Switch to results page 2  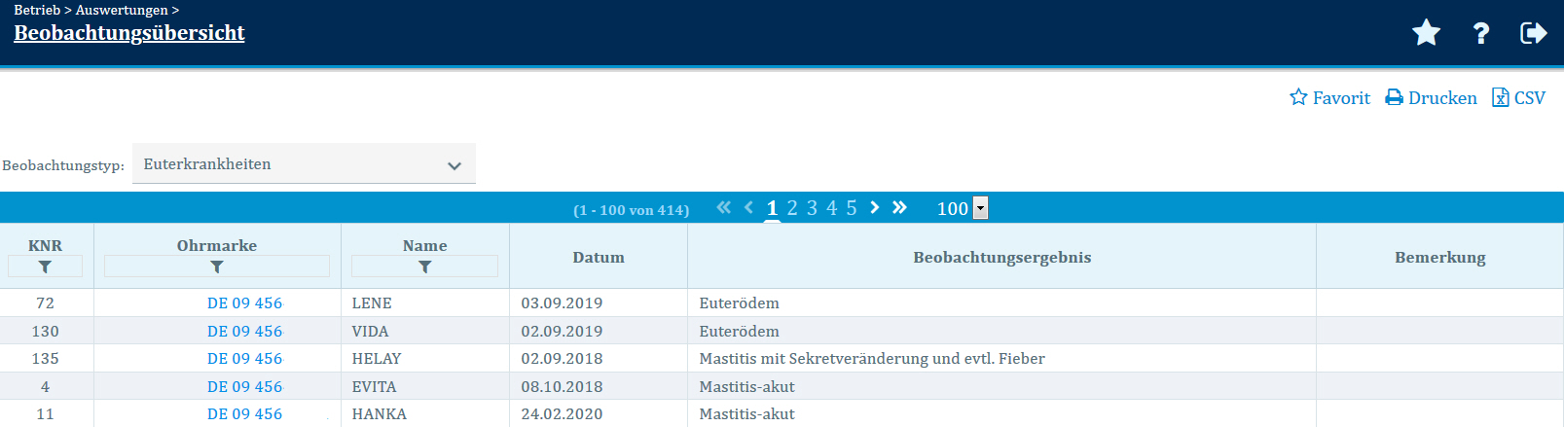792,208
